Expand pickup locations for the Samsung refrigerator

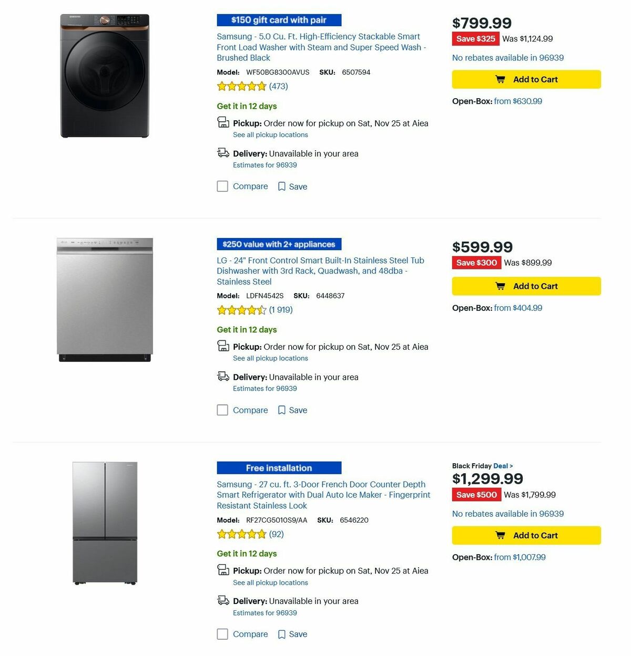pyautogui.click(x=270, y=582)
